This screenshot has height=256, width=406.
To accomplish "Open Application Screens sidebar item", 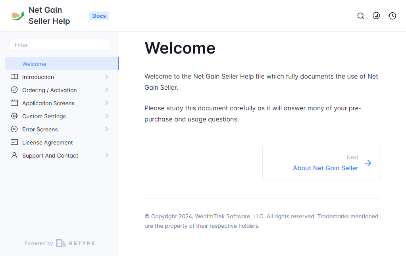I will click(x=62, y=103).
